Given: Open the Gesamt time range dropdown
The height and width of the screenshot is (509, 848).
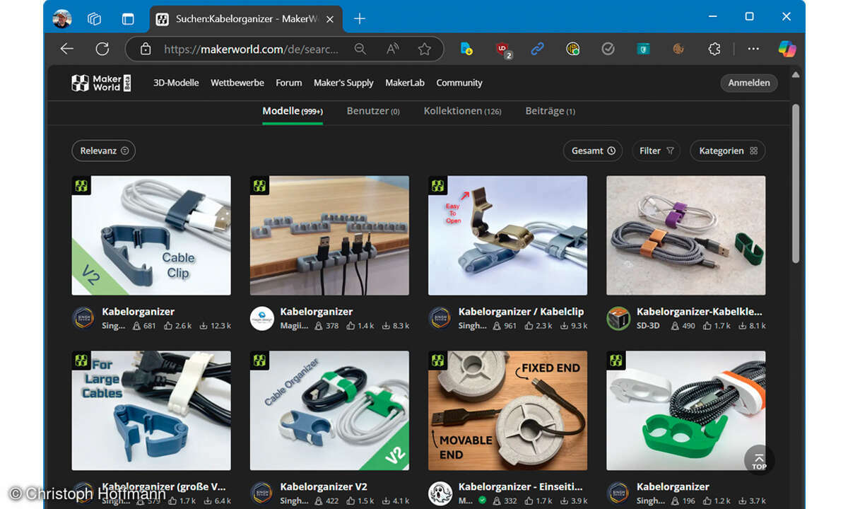Looking at the screenshot, I should click(x=593, y=151).
